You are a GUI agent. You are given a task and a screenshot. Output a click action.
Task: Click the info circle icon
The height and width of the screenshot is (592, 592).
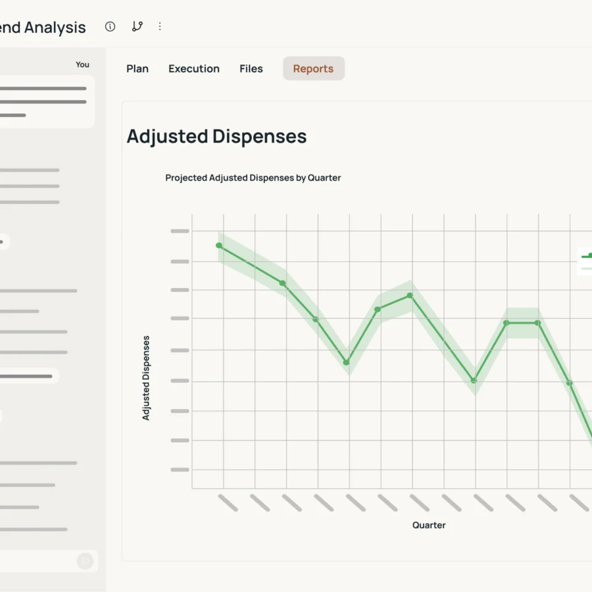[110, 26]
